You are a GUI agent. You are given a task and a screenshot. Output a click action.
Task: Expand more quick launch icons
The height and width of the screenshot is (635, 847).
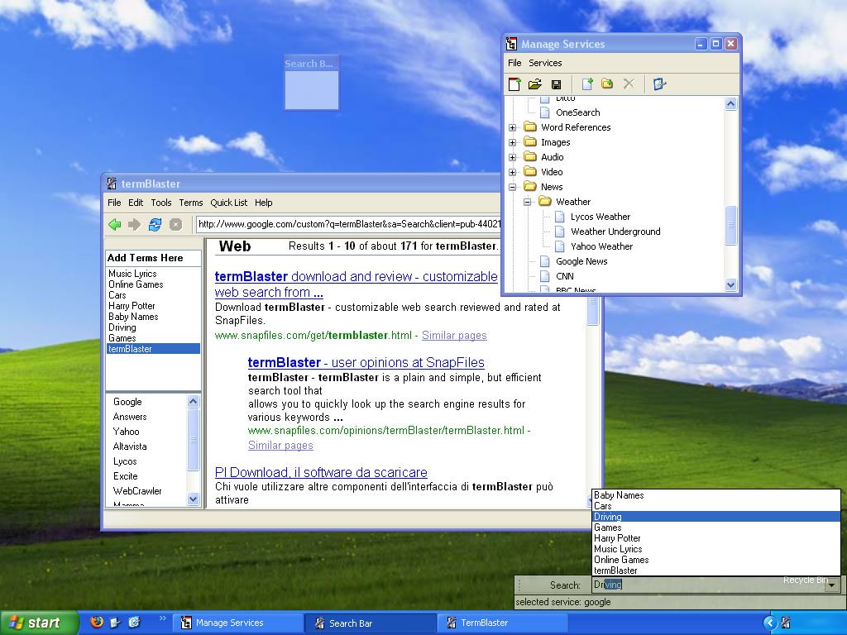[x=163, y=618]
